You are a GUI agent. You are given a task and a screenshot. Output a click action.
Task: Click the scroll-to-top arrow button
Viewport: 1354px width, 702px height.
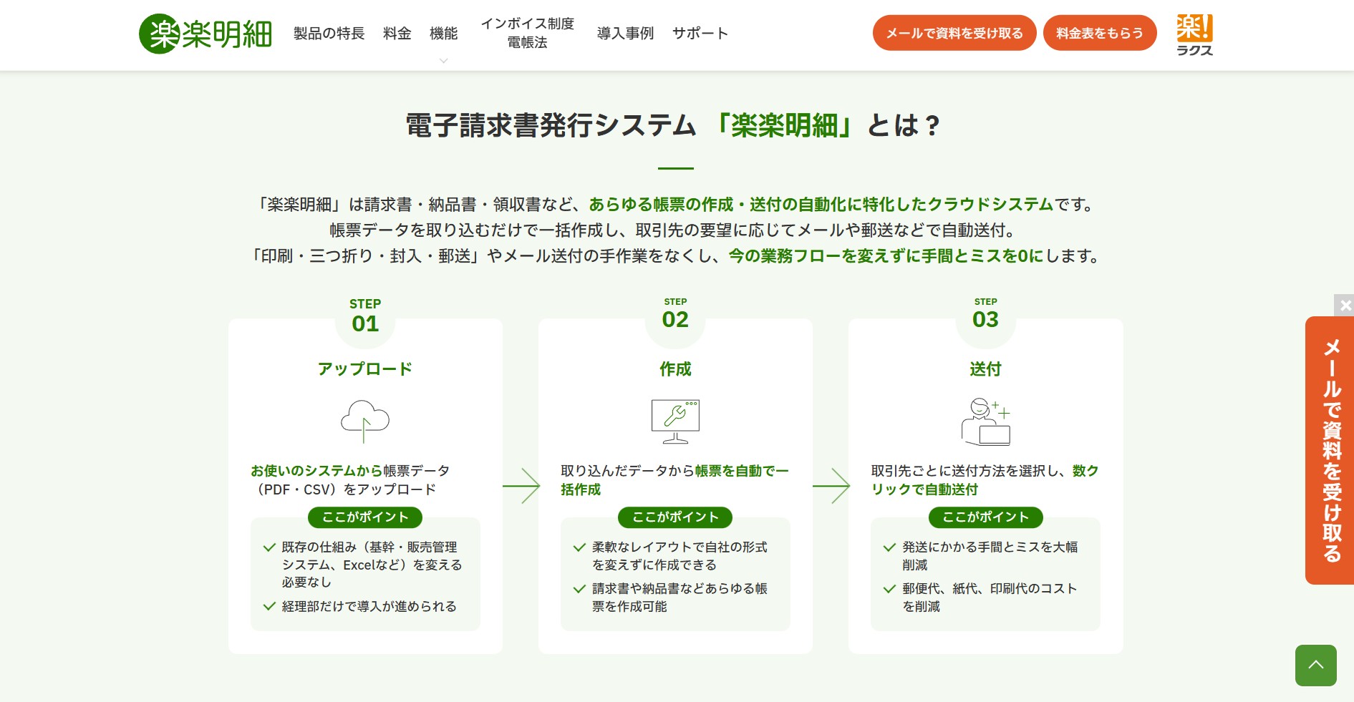tap(1315, 666)
